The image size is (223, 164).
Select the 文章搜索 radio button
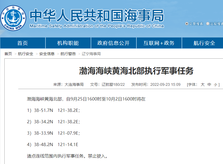click(x=187, y=24)
